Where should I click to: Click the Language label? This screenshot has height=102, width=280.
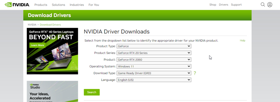click(108, 80)
